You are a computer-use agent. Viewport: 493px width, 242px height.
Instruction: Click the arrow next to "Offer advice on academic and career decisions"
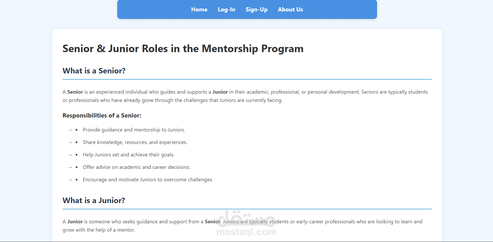click(70, 167)
